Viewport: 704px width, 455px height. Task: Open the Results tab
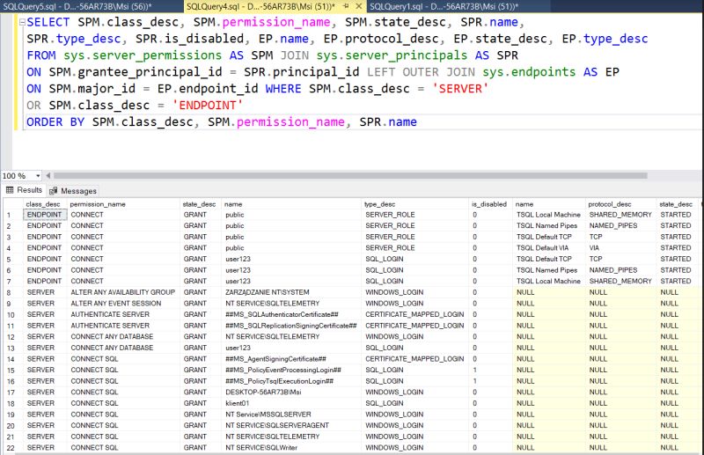(x=24, y=190)
